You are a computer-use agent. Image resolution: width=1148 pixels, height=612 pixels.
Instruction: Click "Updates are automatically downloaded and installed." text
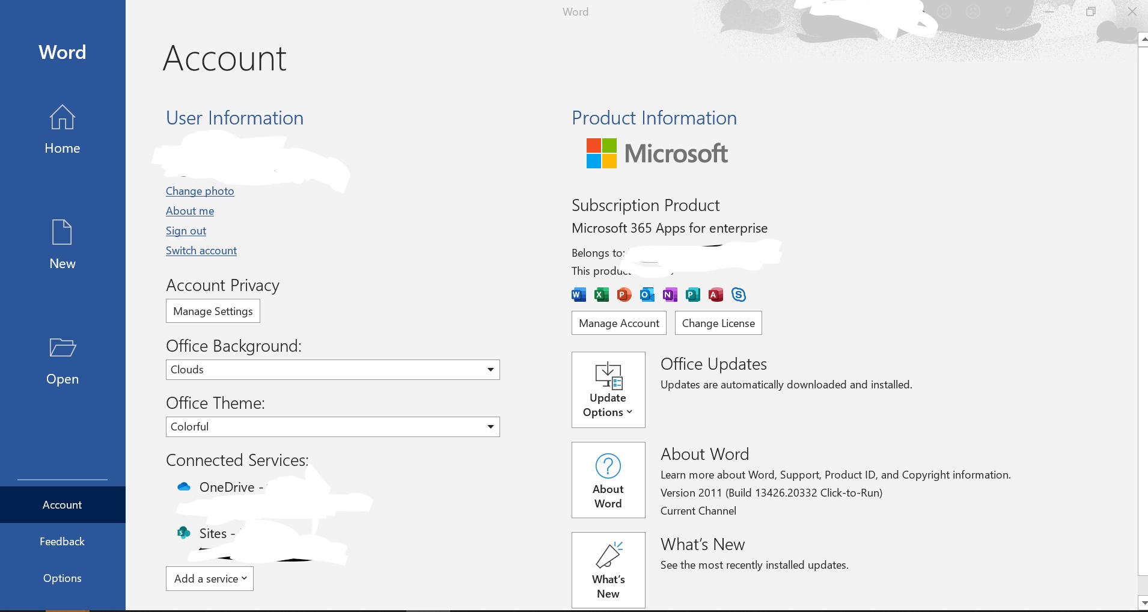(786, 385)
